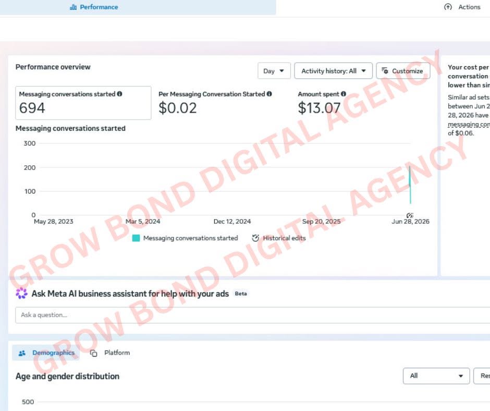
Task: Open the Actions menu
Action: point(462,7)
